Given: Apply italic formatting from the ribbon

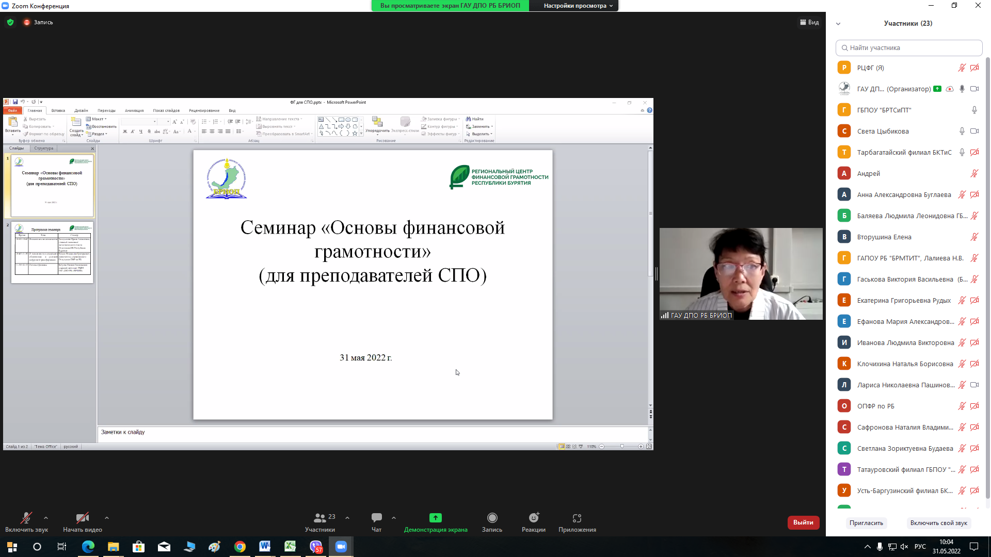Looking at the screenshot, I should pyautogui.click(x=133, y=132).
